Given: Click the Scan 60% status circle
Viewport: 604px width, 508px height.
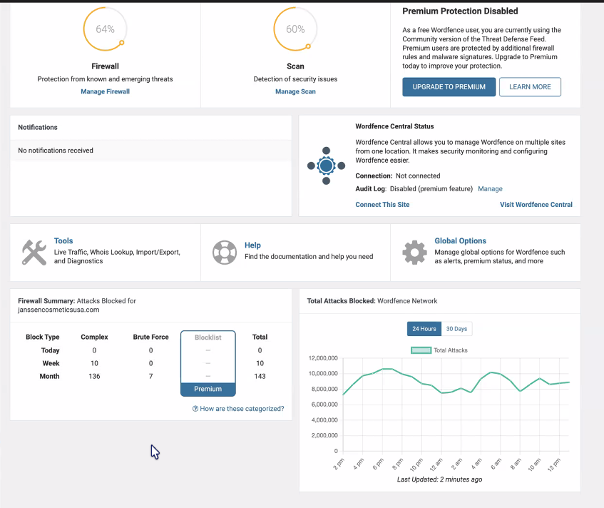Looking at the screenshot, I should pos(295,29).
